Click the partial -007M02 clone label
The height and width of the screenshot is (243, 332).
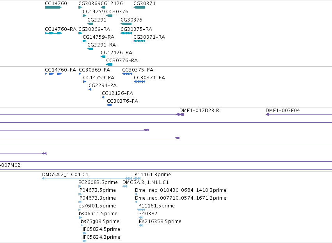(10, 165)
